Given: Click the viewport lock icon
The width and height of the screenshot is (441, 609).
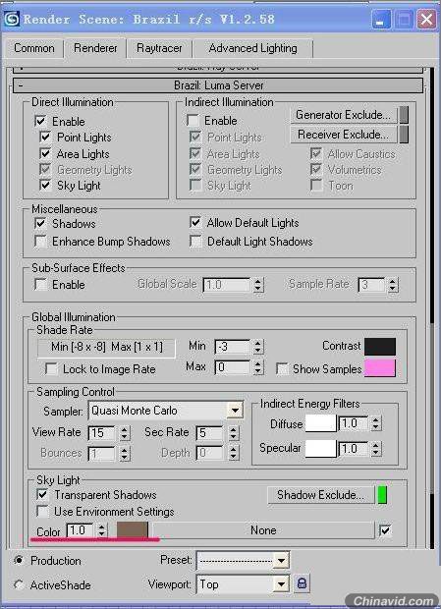Looking at the screenshot, I should point(303,583).
